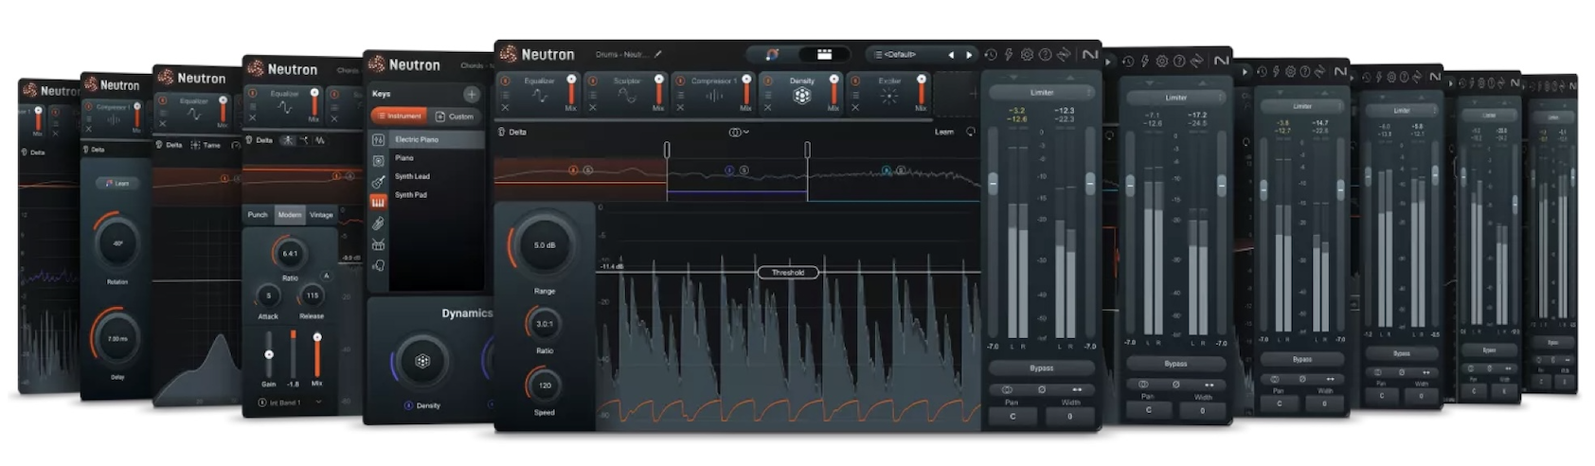Toggle stereo link icon under Bypass in front window
Screen dimensions: 1595x466
(x=1007, y=389)
